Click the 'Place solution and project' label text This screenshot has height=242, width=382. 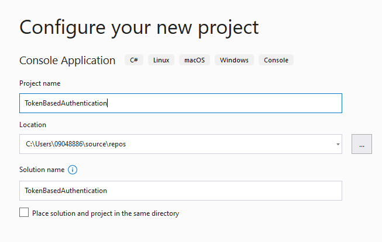(x=105, y=213)
